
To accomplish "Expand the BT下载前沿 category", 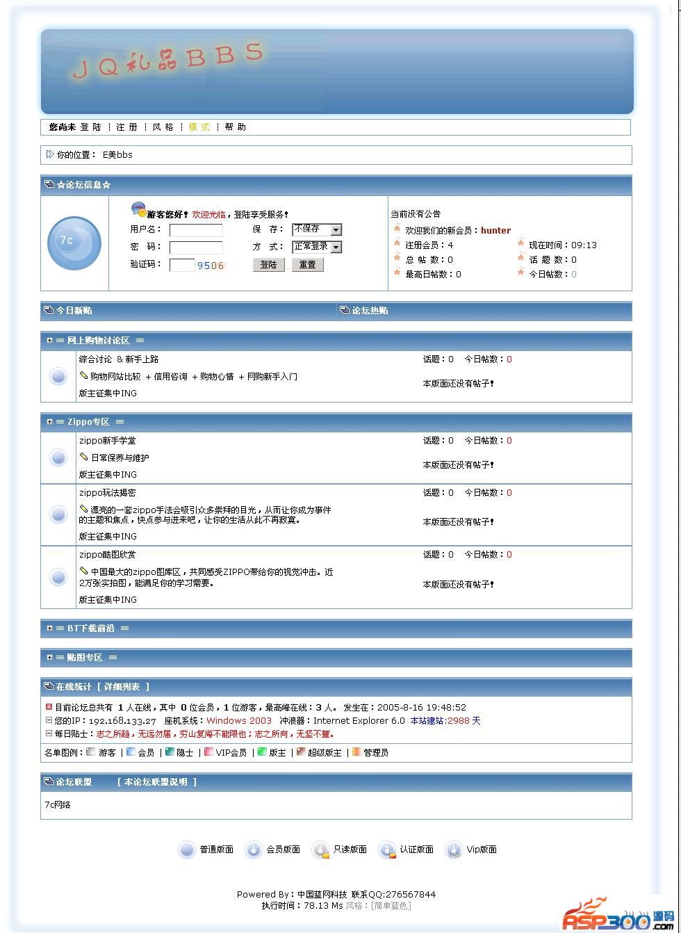I will [x=50, y=628].
